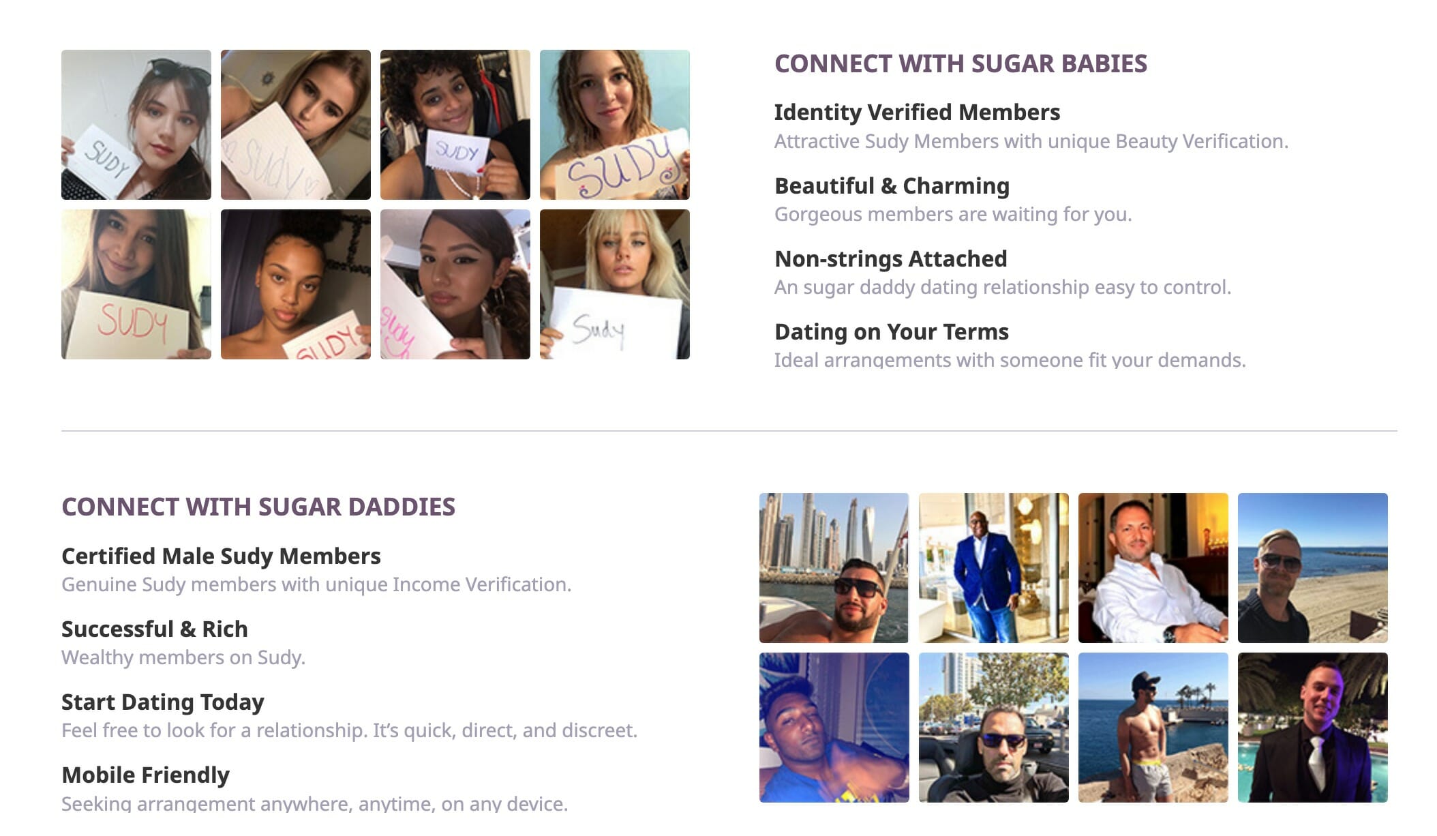Select the photo of man in white shirt

pos(1153,568)
